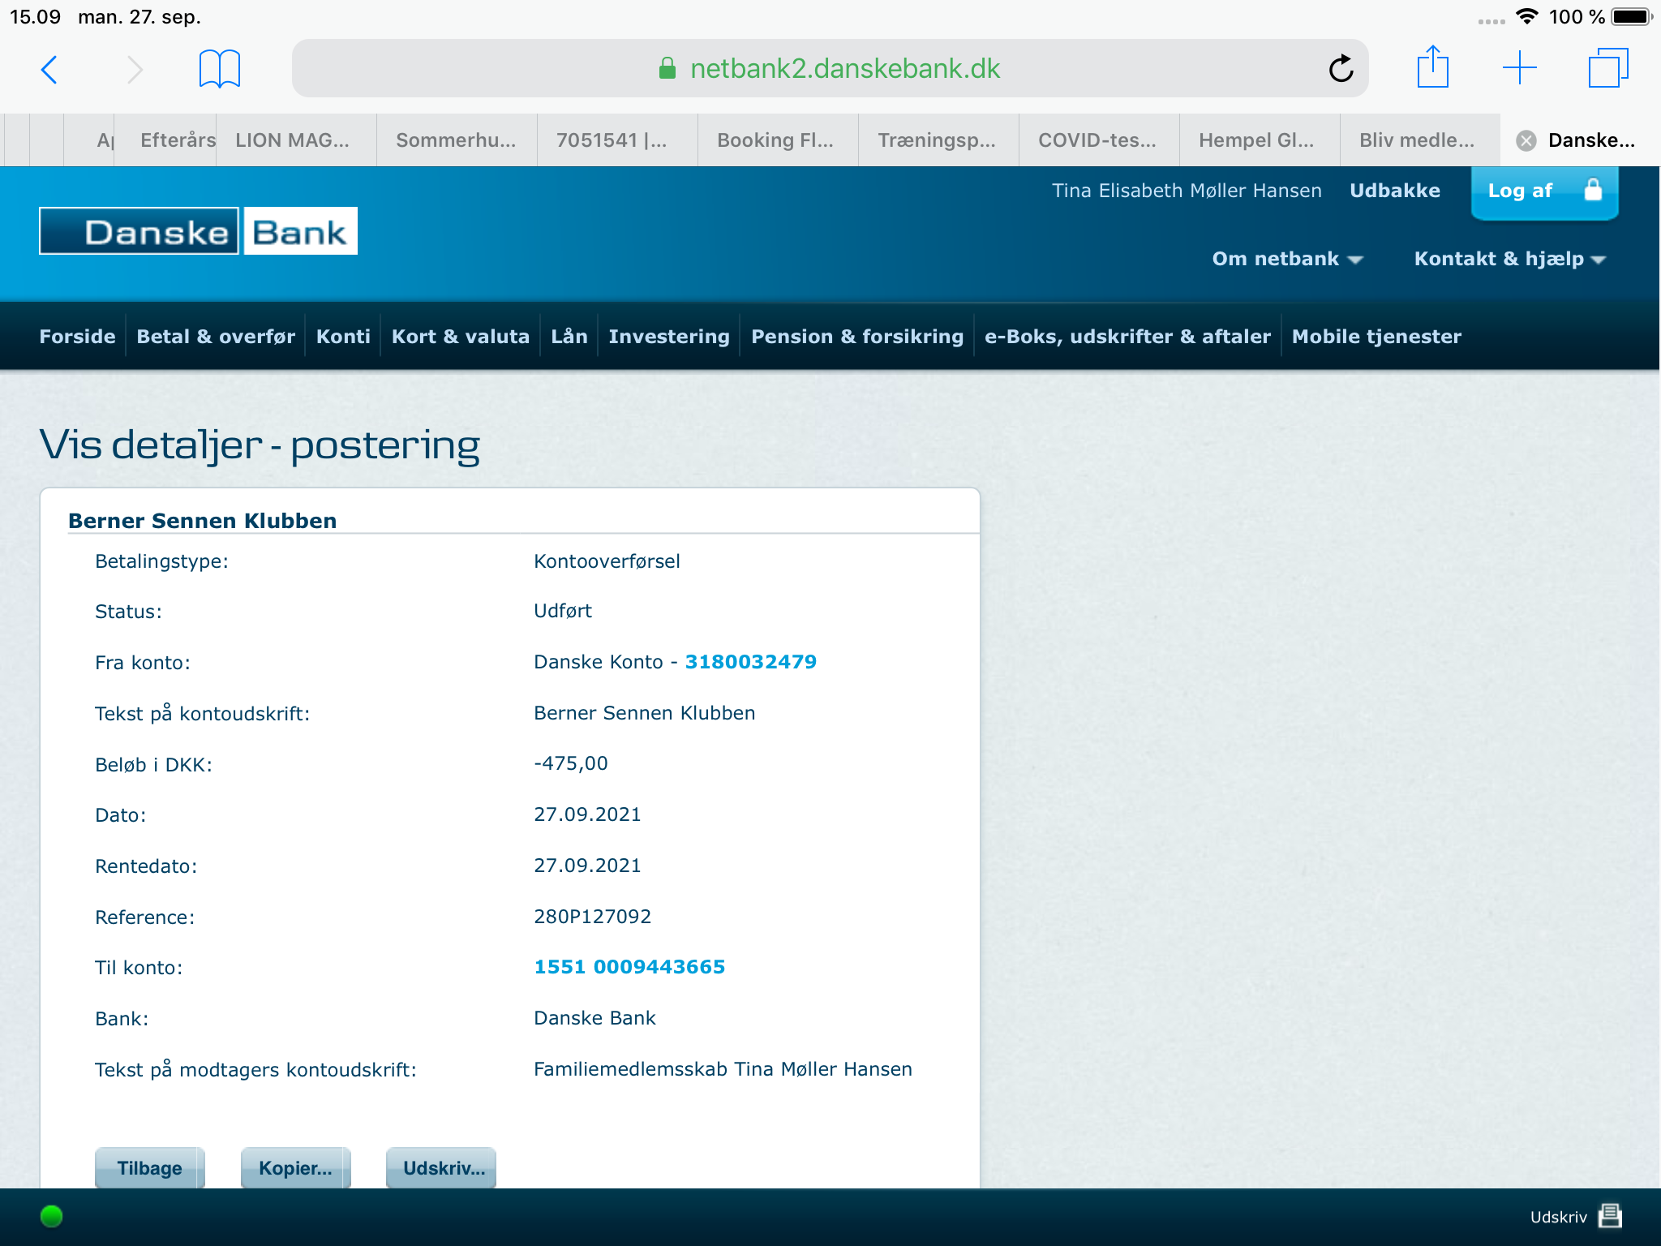
Task: Switch to the Sommerhu... tab
Action: coord(457,140)
